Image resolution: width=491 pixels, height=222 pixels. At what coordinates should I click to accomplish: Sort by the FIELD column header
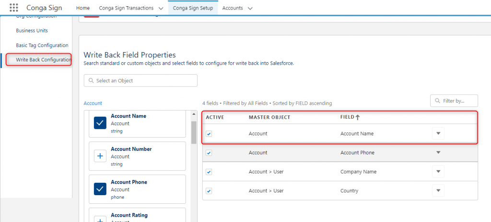tap(347, 117)
